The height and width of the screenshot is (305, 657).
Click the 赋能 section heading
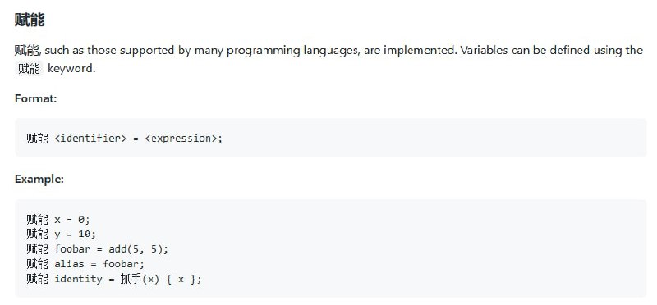pos(30,20)
